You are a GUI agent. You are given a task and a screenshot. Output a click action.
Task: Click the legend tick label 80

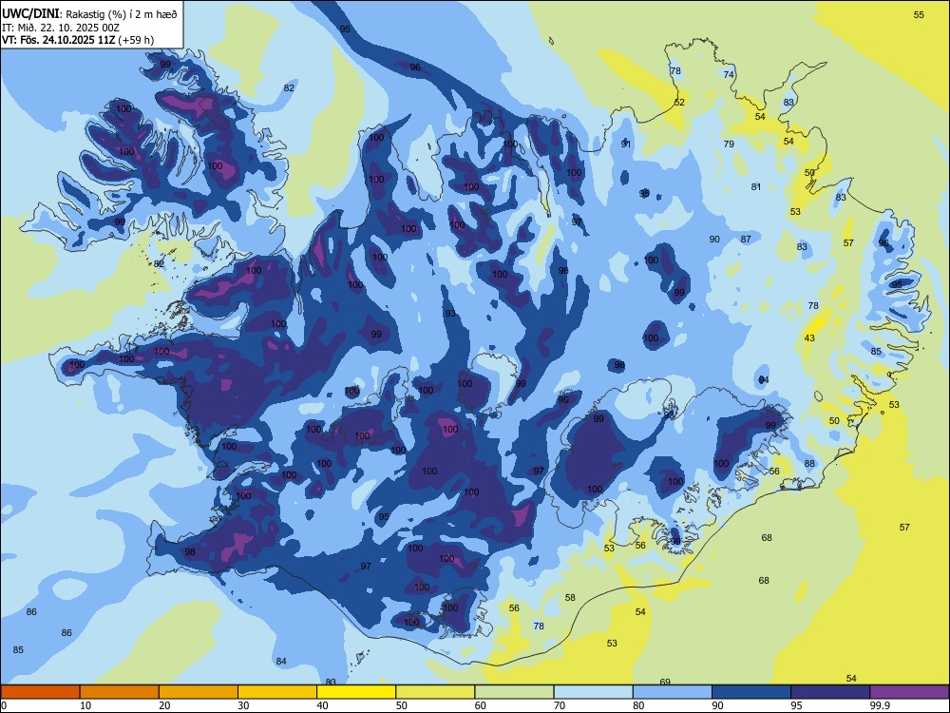click(638, 705)
